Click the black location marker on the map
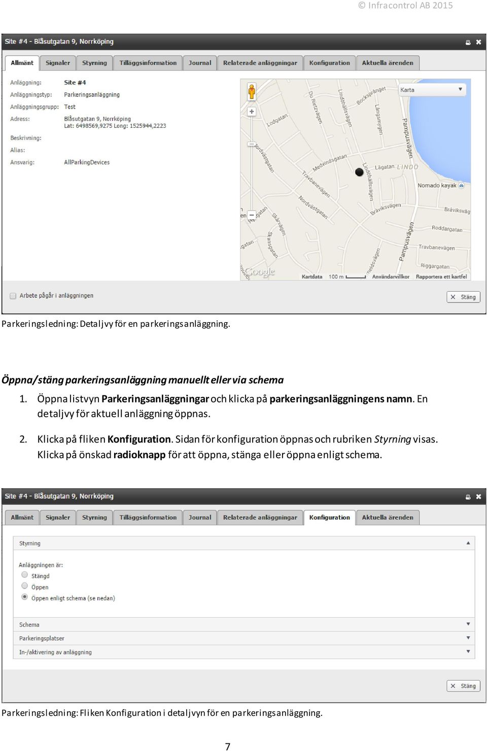Viewport: 487px width, 751px height. [359, 172]
